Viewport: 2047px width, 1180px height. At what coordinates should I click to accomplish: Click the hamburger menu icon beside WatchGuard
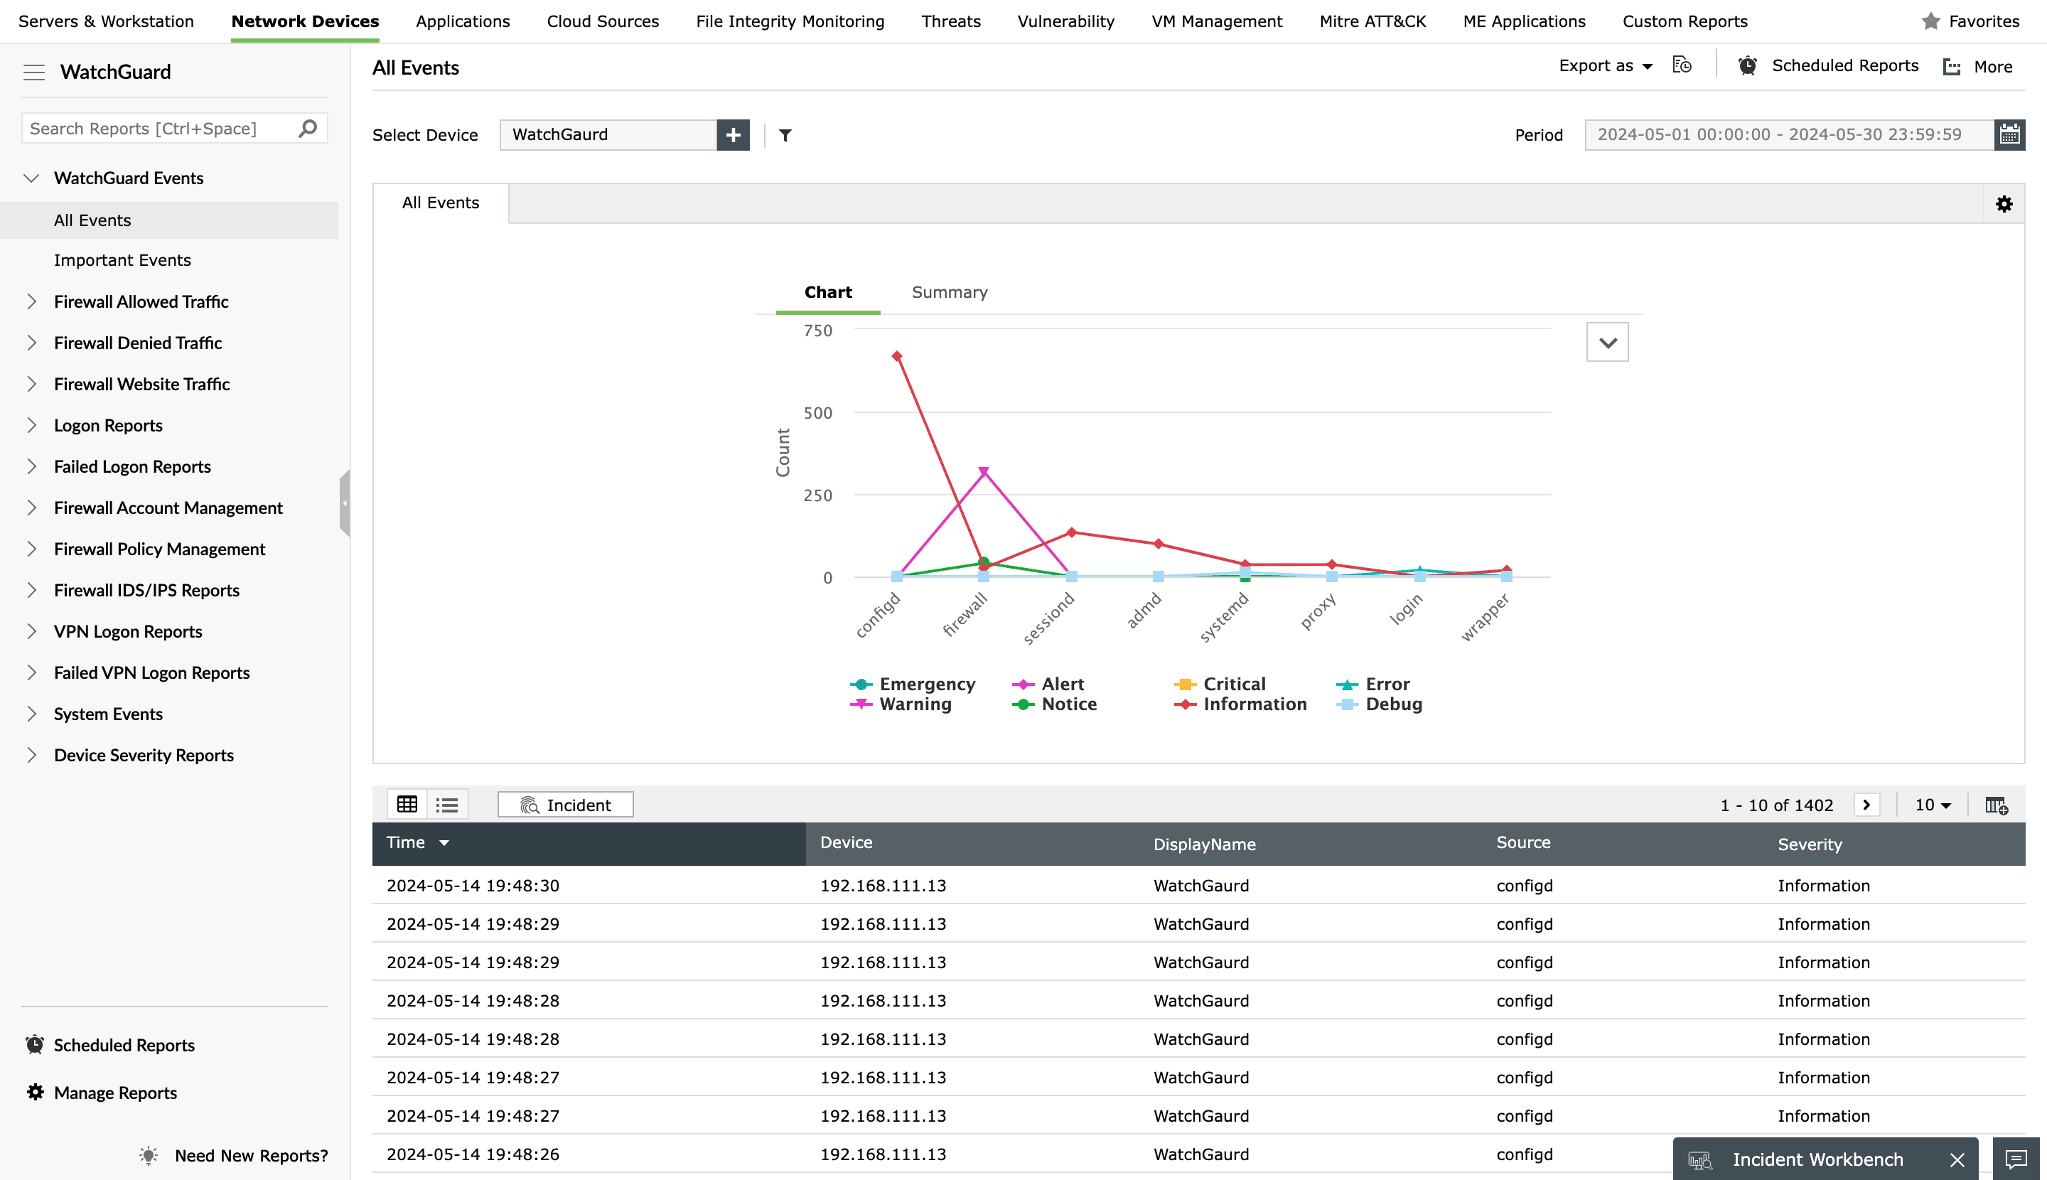[x=33, y=72]
